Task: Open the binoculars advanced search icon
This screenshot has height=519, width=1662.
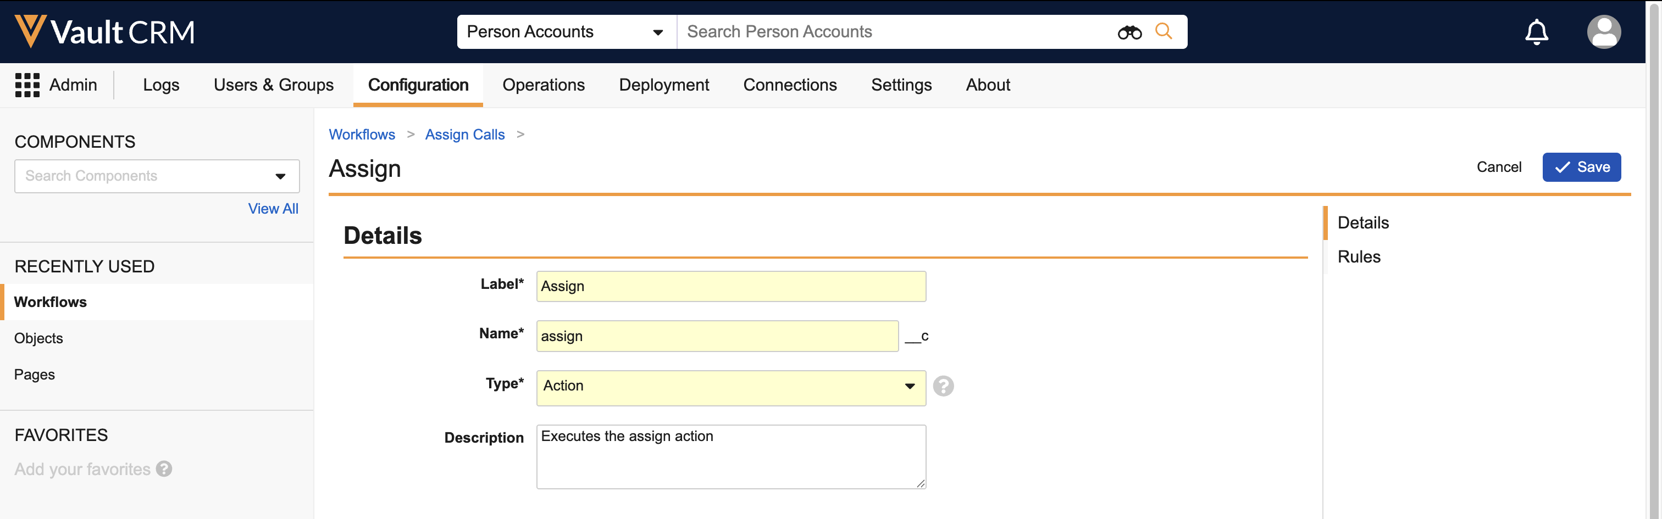Action: point(1129,32)
